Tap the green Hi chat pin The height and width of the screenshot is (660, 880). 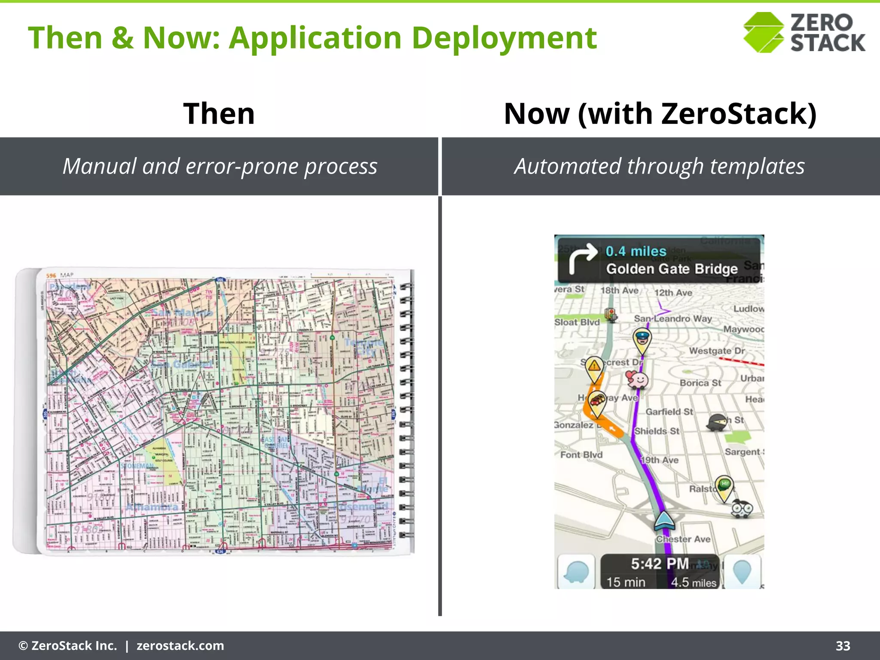coord(724,489)
